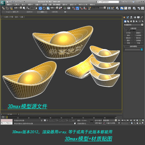Toggle Angle Snap in the toolbar
145x145 pixels.
tap(77, 8)
